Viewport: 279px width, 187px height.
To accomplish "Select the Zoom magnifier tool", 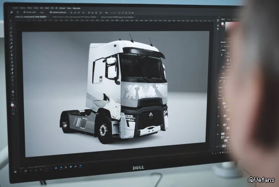I will click(13, 95).
